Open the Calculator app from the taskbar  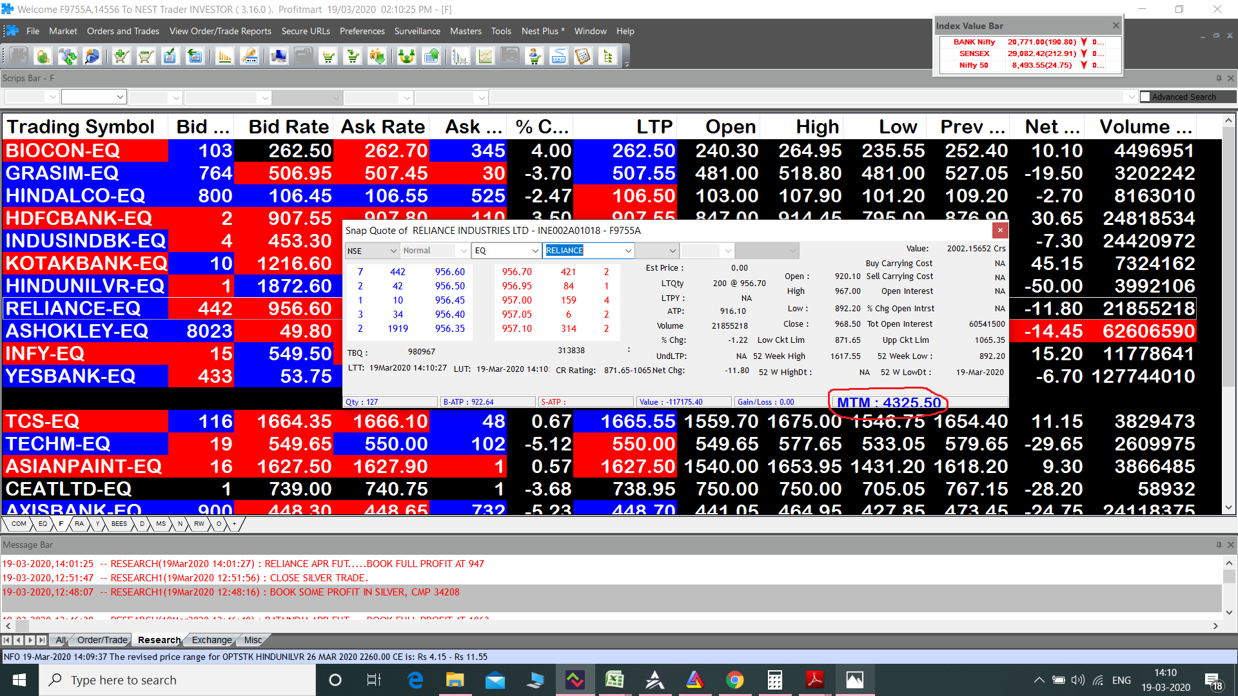point(774,680)
